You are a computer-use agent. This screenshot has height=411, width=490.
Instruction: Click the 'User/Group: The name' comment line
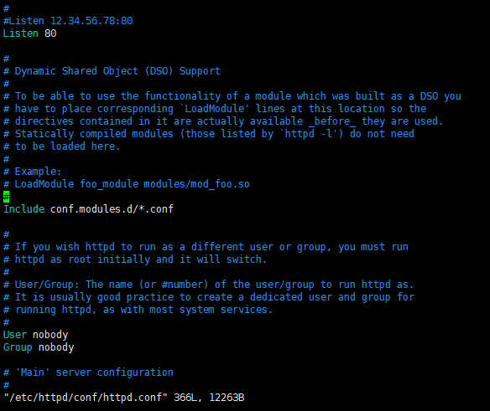[209, 285]
